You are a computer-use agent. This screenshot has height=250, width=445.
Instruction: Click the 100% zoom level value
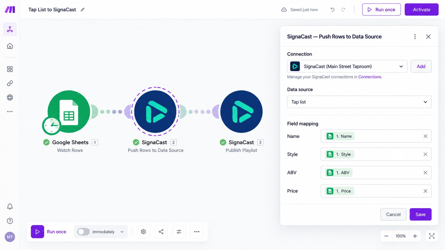[401, 236]
